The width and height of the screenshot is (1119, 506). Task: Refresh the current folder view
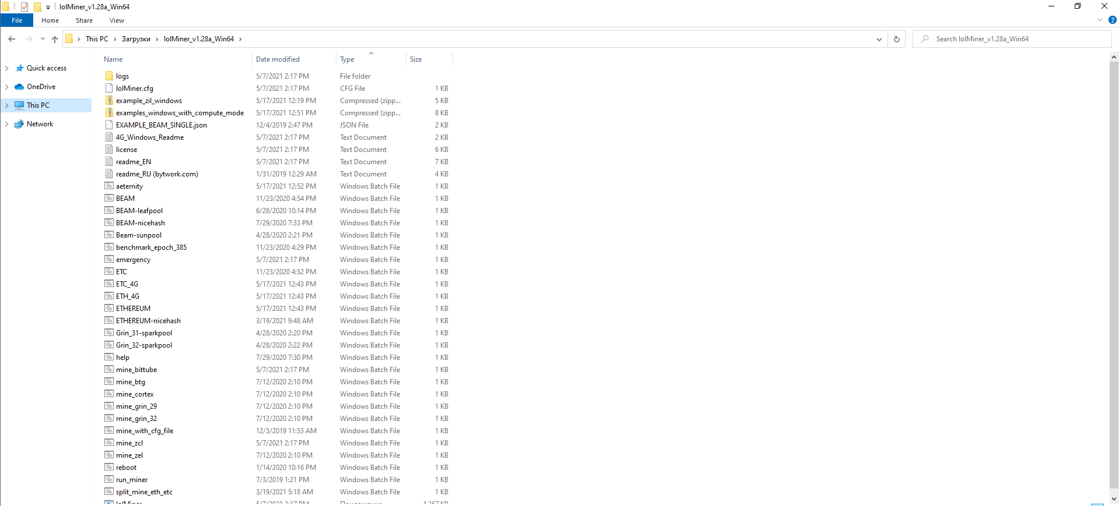coord(897,39)
